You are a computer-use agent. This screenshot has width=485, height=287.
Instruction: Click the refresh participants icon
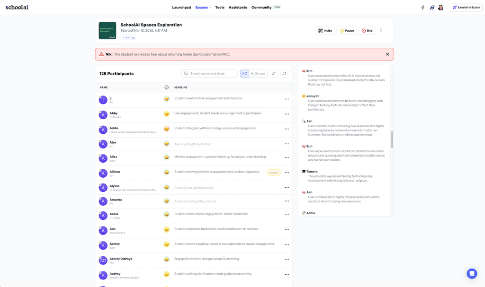(284, 73)
